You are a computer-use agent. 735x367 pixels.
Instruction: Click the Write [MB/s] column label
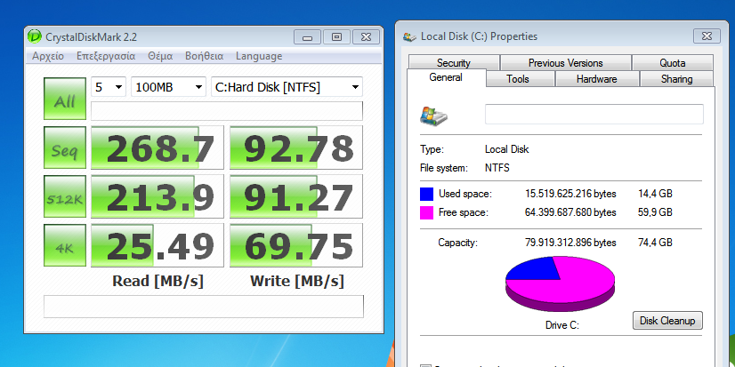pos(296,282)
